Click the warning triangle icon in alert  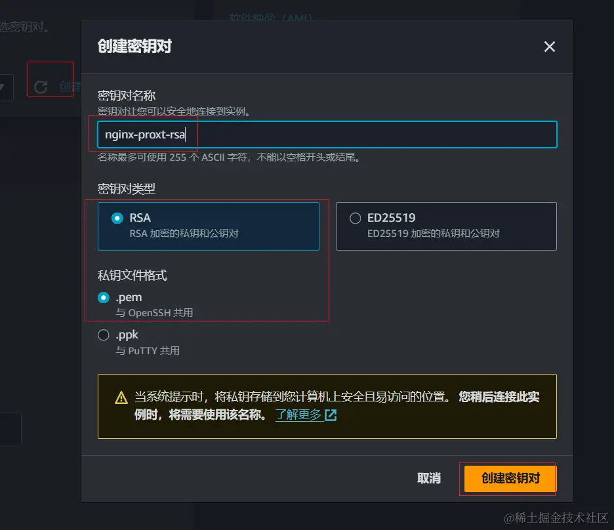pos(121,397)
